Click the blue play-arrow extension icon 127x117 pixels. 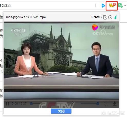coord(103,6)
